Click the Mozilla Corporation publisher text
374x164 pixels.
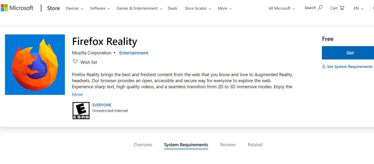coord(91,53)
